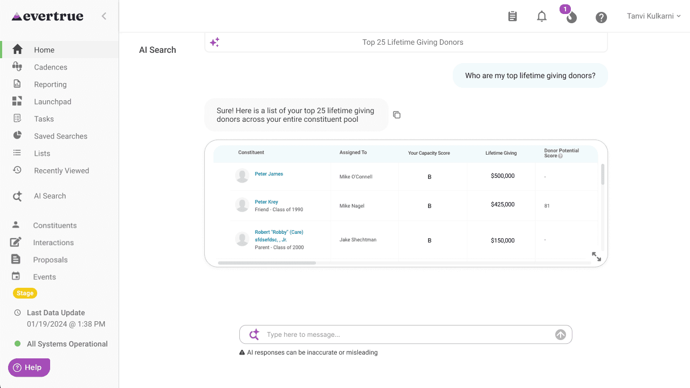Click the $425,000 lifetime giving value
This screenshot has width=690, height=388.
(x=503, y=204)
